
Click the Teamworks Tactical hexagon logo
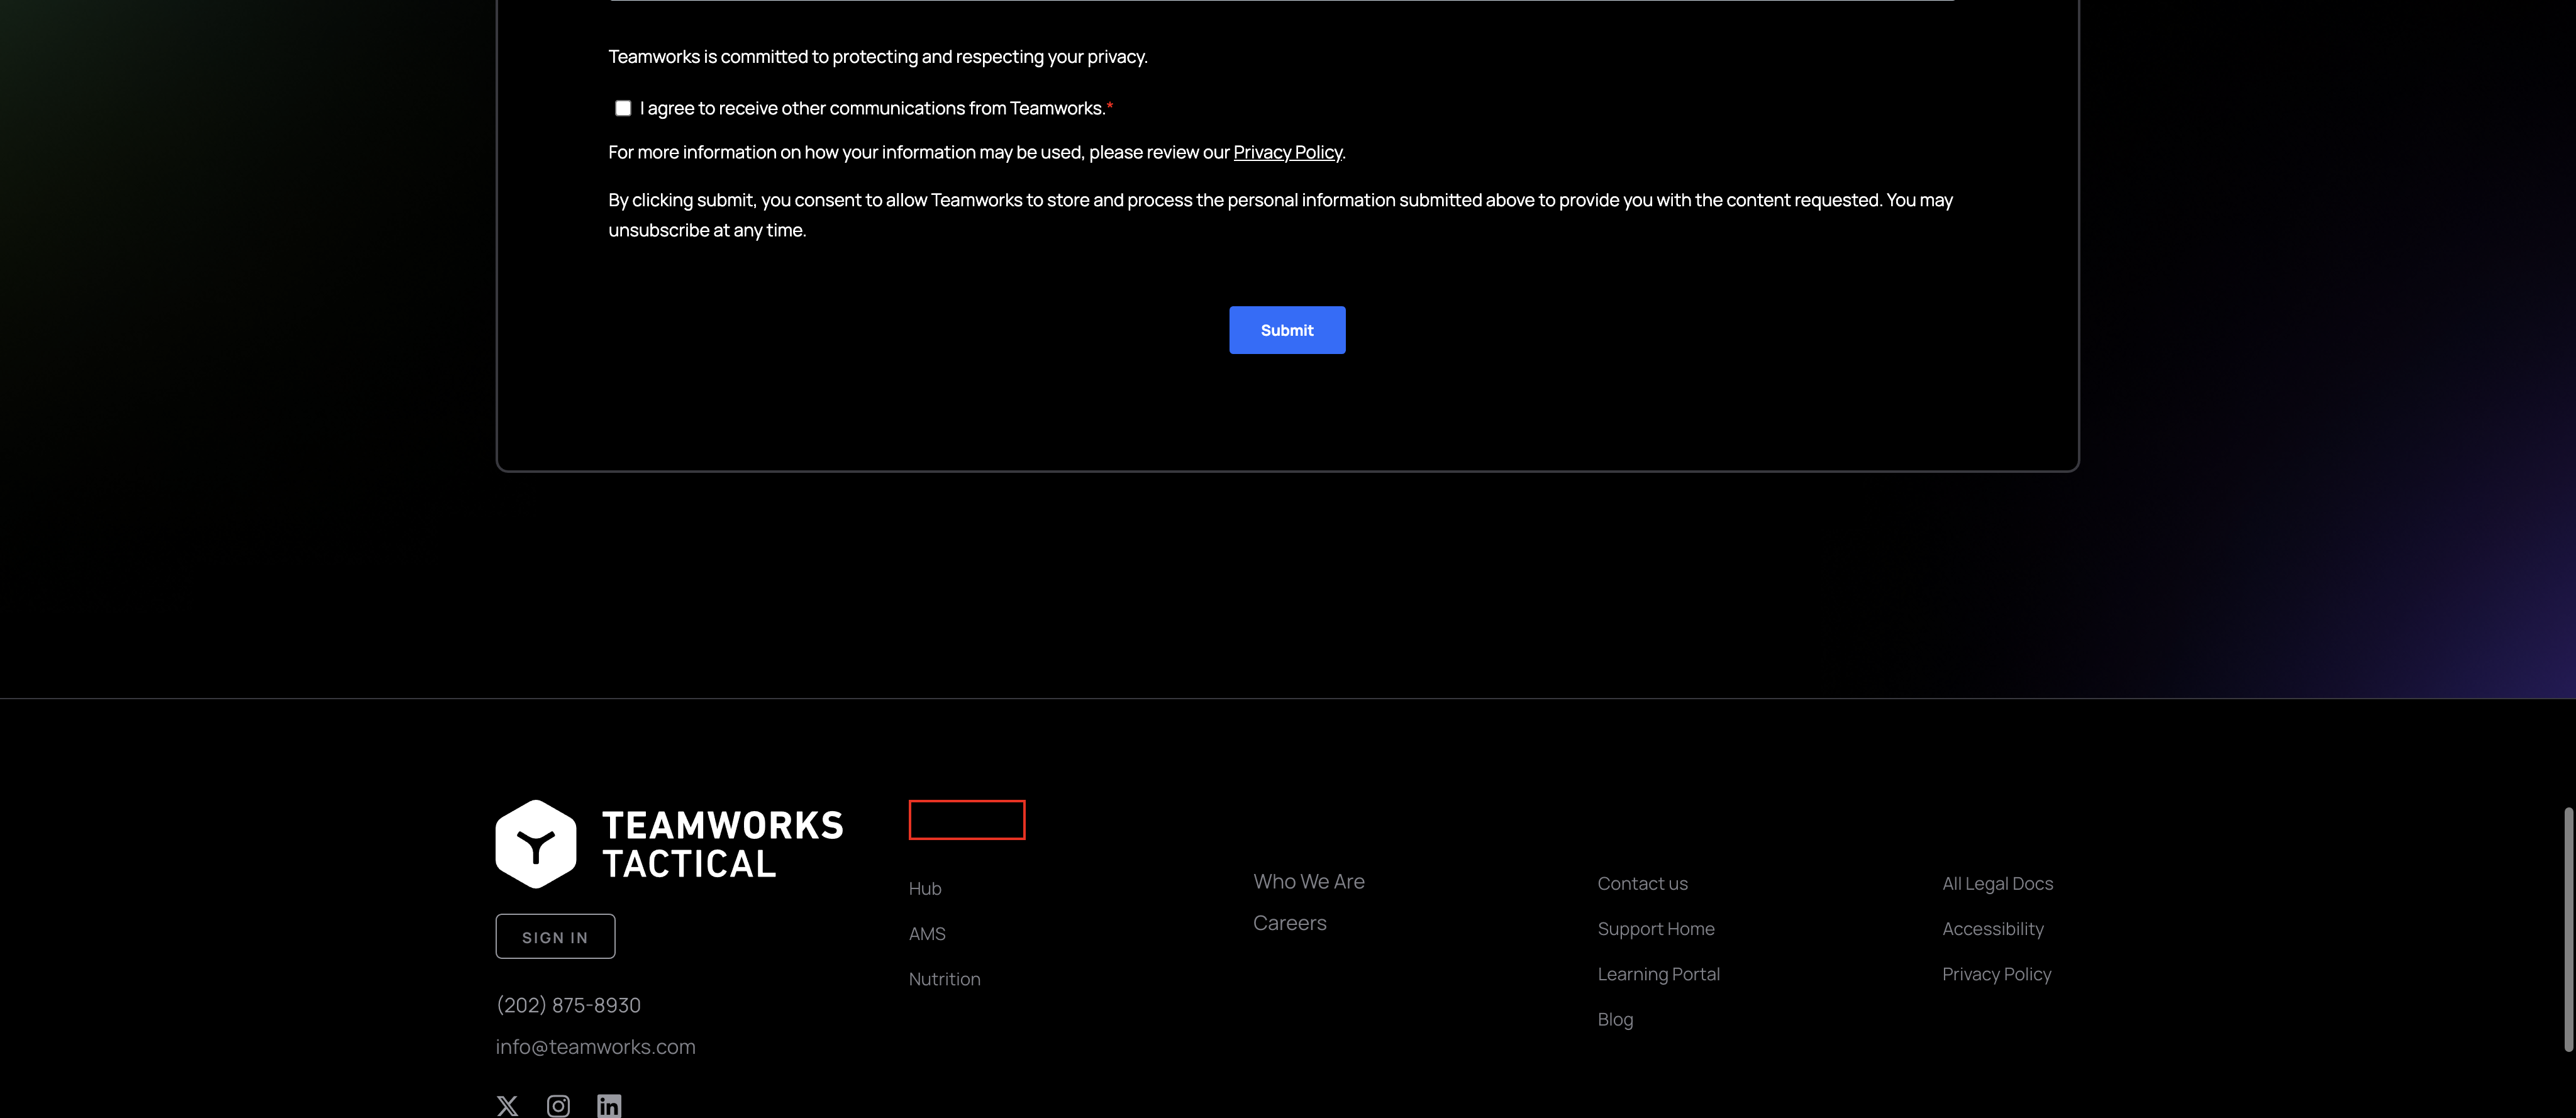(x=536, y=843)
